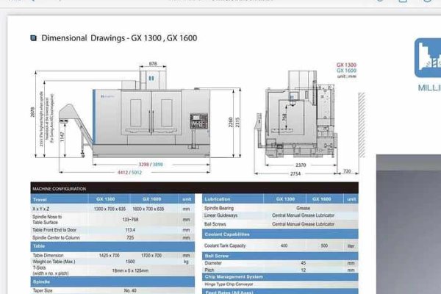This screenshot has height=294, width=441.
Task: Select the teal 5012 overall width value
Action: [137, 172]
